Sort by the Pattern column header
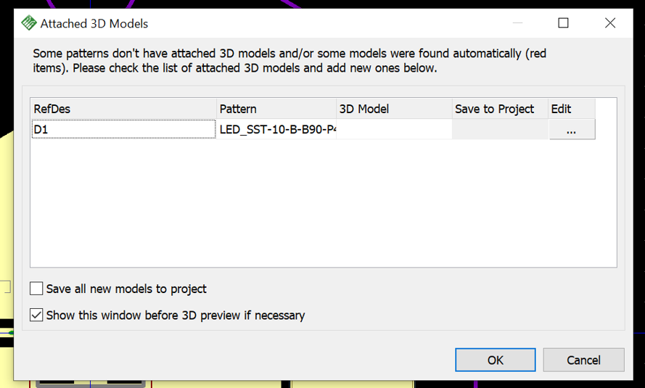Viewport: 645px width, 388px height. pyautogui.click(x=276, y=109)
